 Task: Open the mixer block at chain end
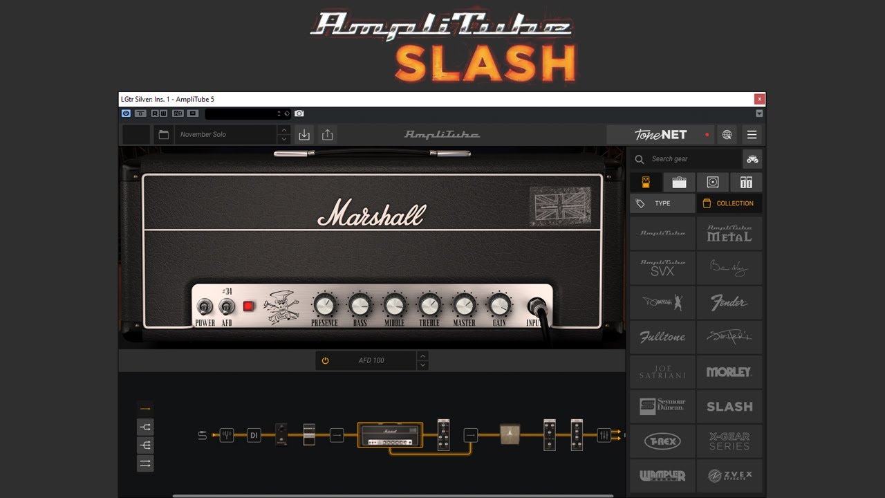coord(604,435)
